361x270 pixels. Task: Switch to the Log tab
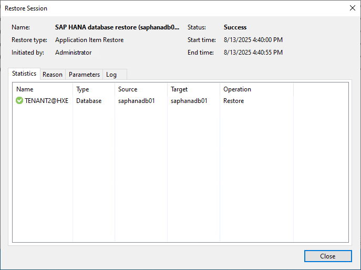click(x=115, y=75)
